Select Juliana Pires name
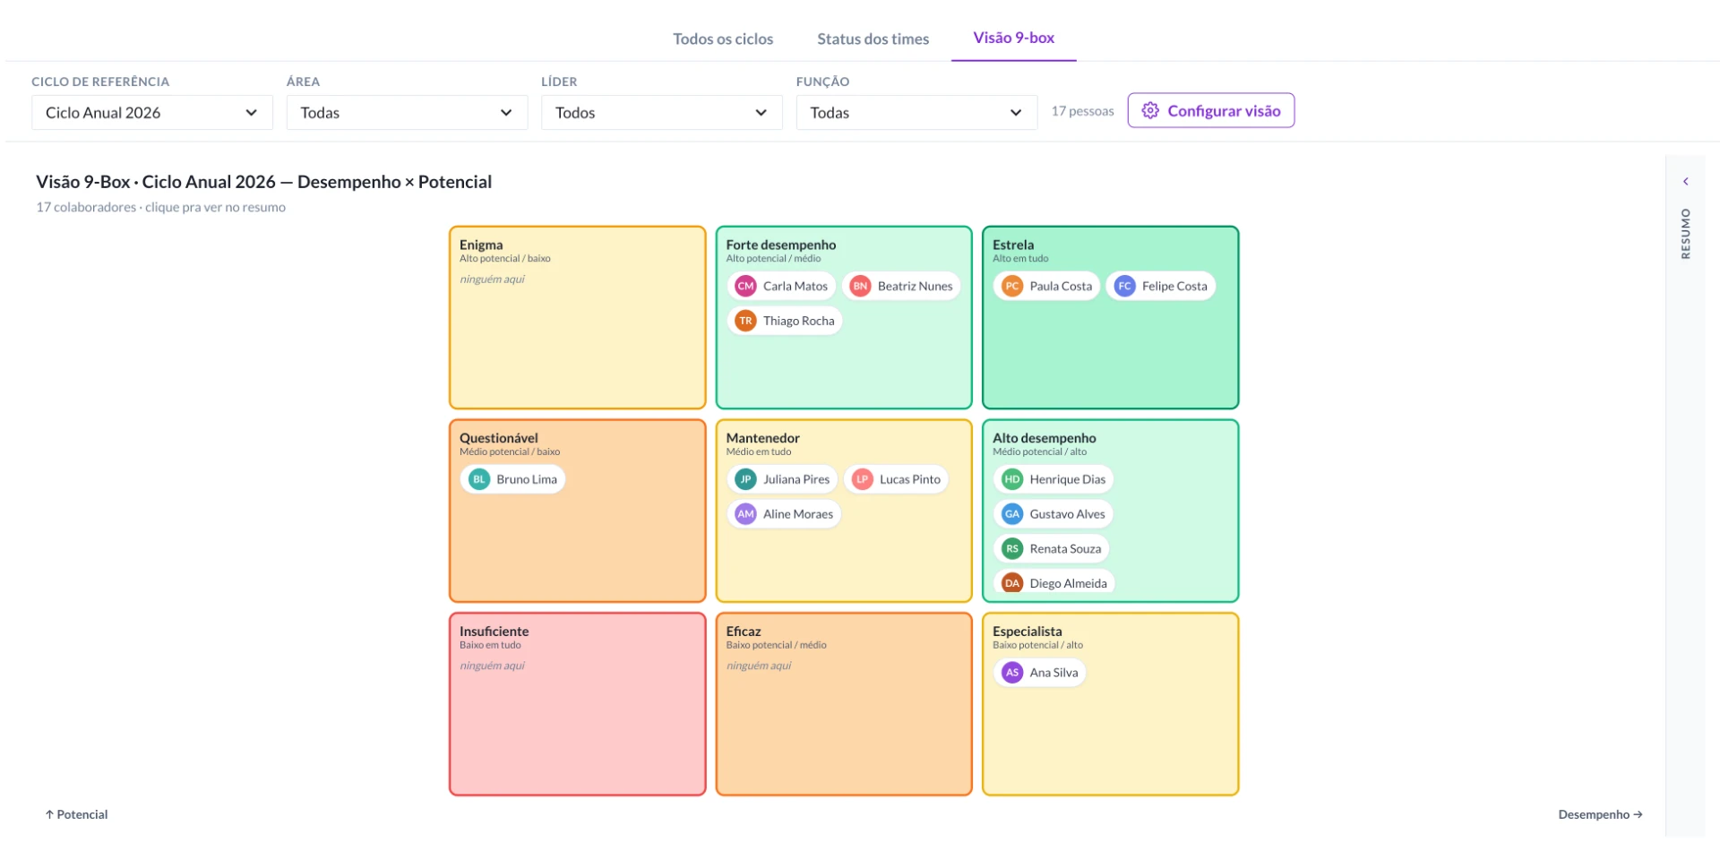The width and height of the screenshot is (1720, 860). [796, 479]
